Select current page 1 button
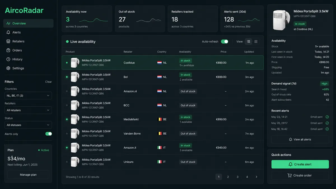This screenshot has height=189, width=336. [218, 177]
